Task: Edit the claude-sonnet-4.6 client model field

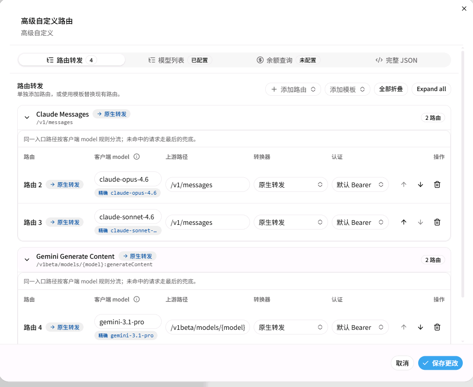Action: [128, 217]
